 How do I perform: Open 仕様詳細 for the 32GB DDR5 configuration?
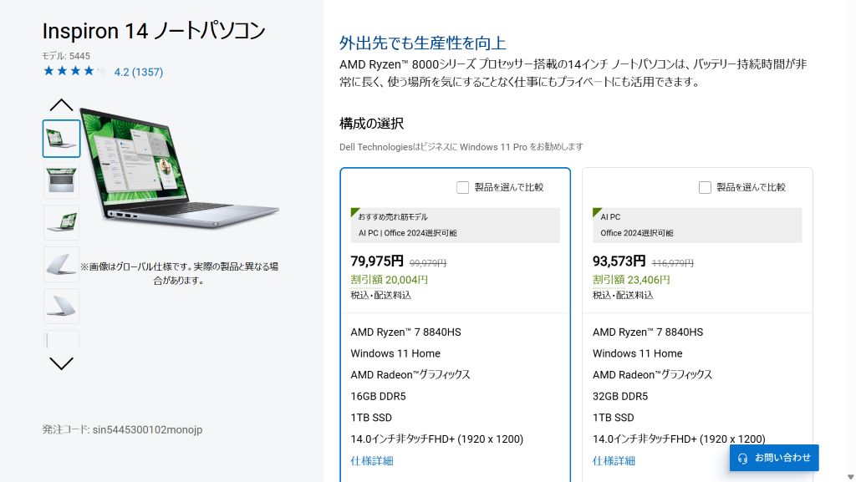click(x=614, y=461)
